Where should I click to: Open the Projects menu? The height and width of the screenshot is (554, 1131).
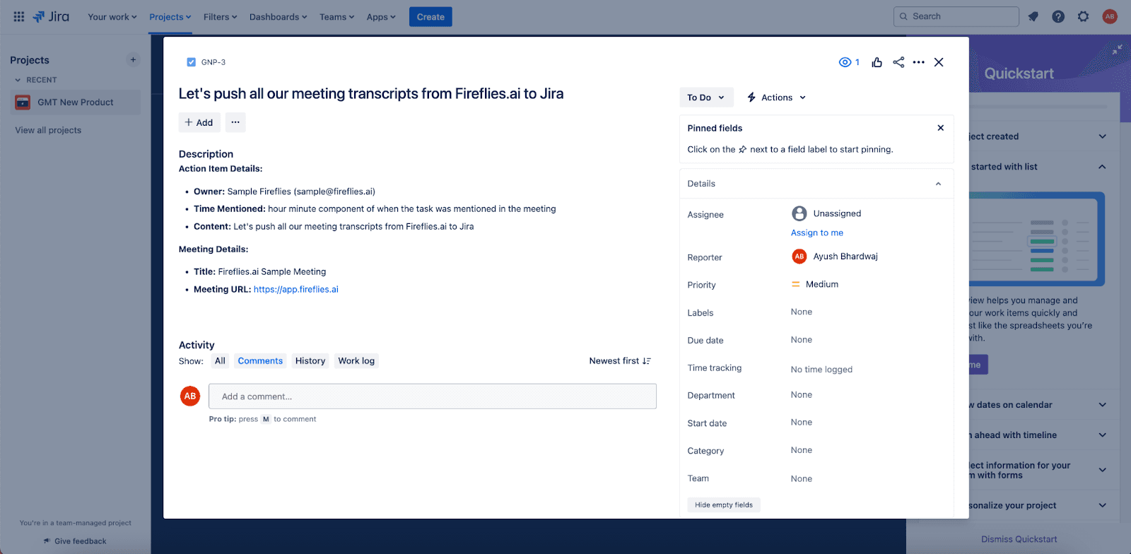[x=170, y=17]
